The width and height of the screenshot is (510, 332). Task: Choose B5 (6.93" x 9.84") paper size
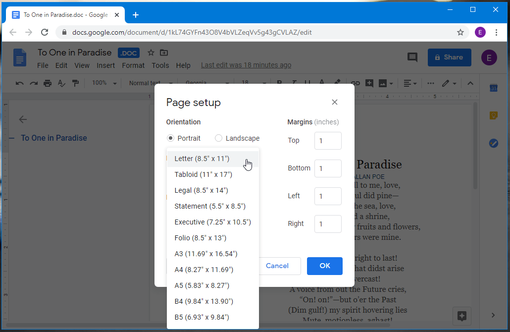click(213, 317)
